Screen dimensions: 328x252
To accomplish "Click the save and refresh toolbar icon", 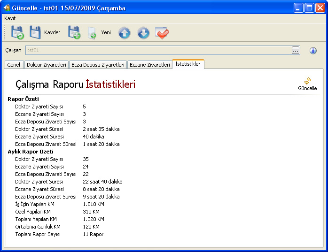I will point(17,33).
